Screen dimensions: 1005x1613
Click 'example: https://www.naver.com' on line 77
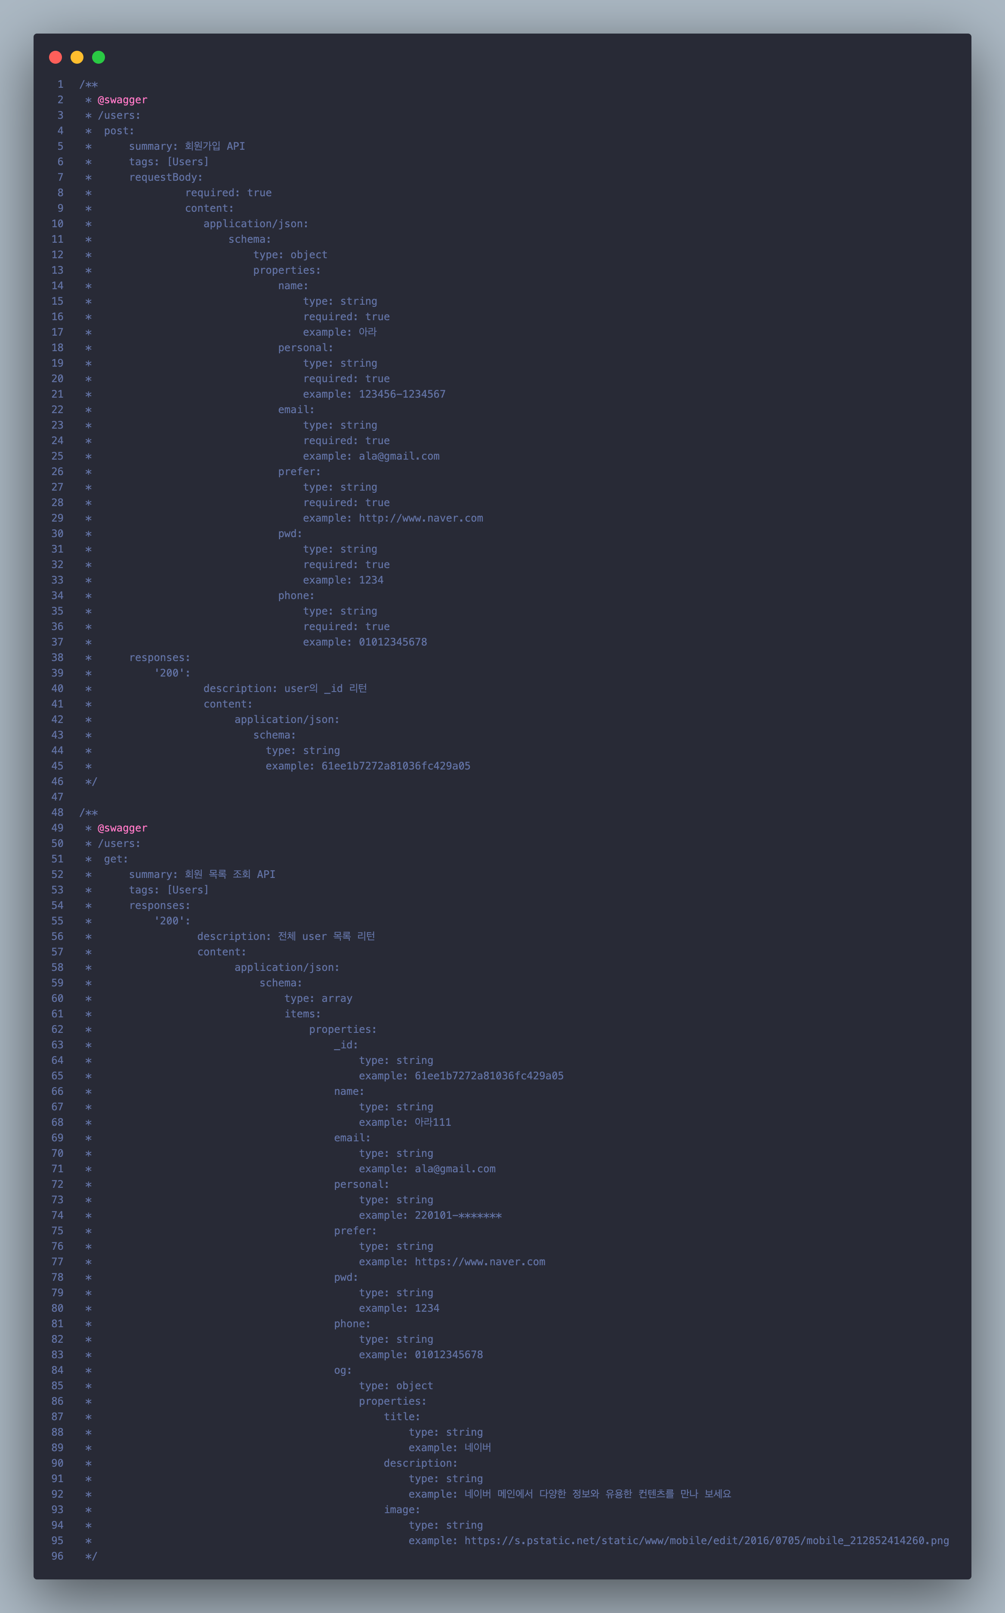coord(452,1262)
